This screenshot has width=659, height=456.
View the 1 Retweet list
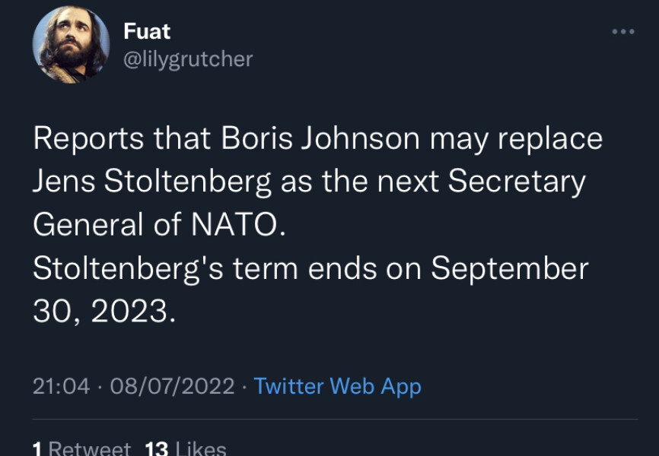81,448
